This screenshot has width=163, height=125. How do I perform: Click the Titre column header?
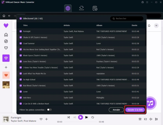[25, 25]
